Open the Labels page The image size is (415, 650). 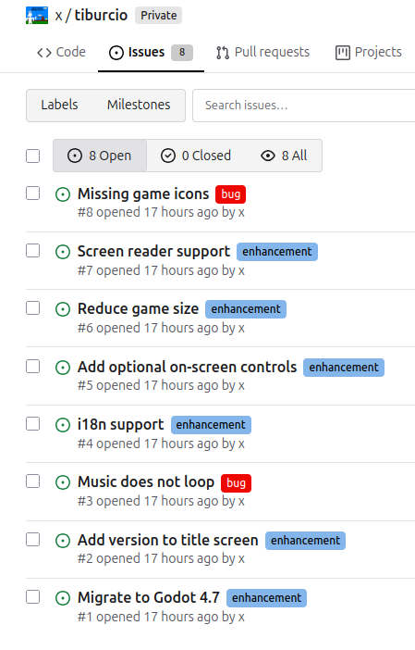[59, 105]
